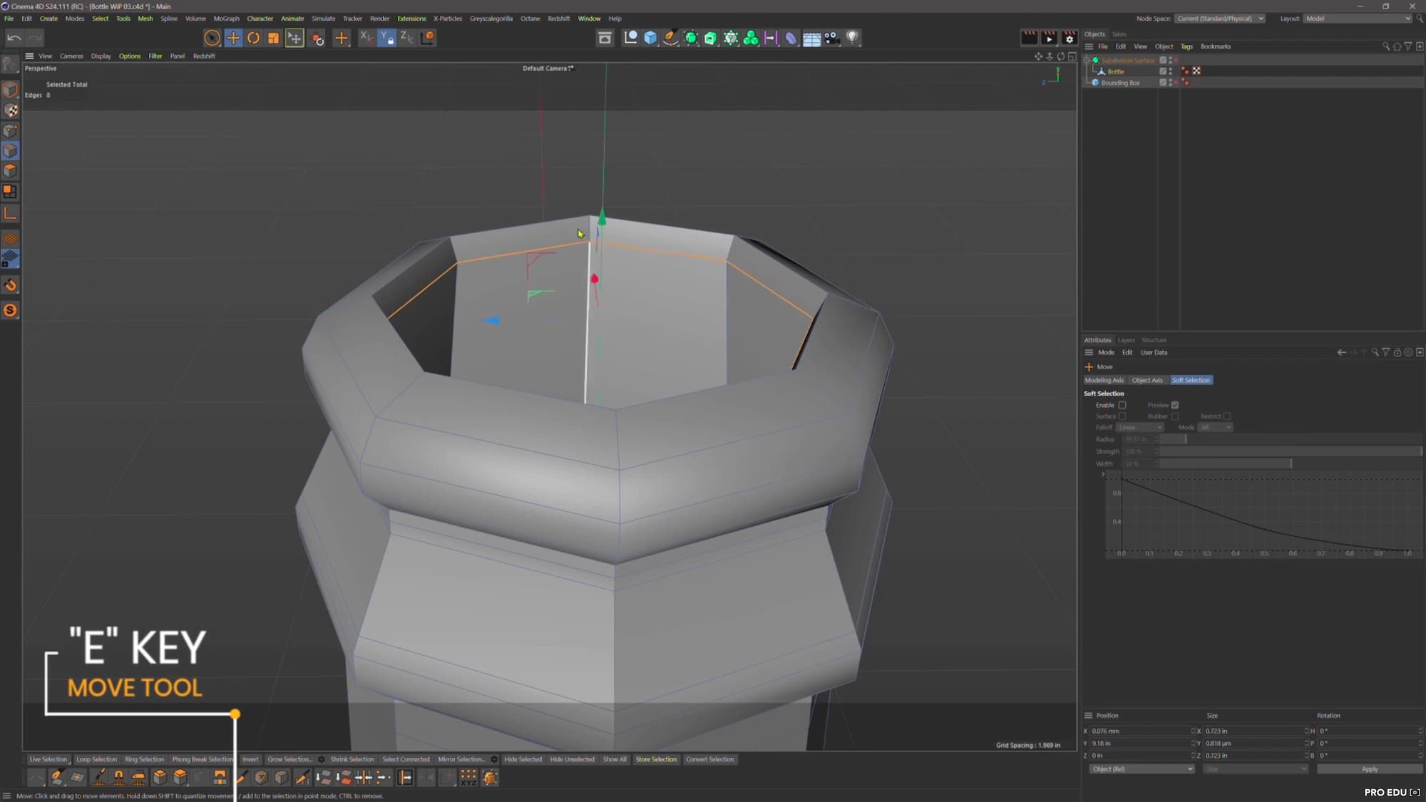Open Render Settings clapperboard gear icon
The height and width of the screenshot is (802, 1426).
tap(1069, 38)
